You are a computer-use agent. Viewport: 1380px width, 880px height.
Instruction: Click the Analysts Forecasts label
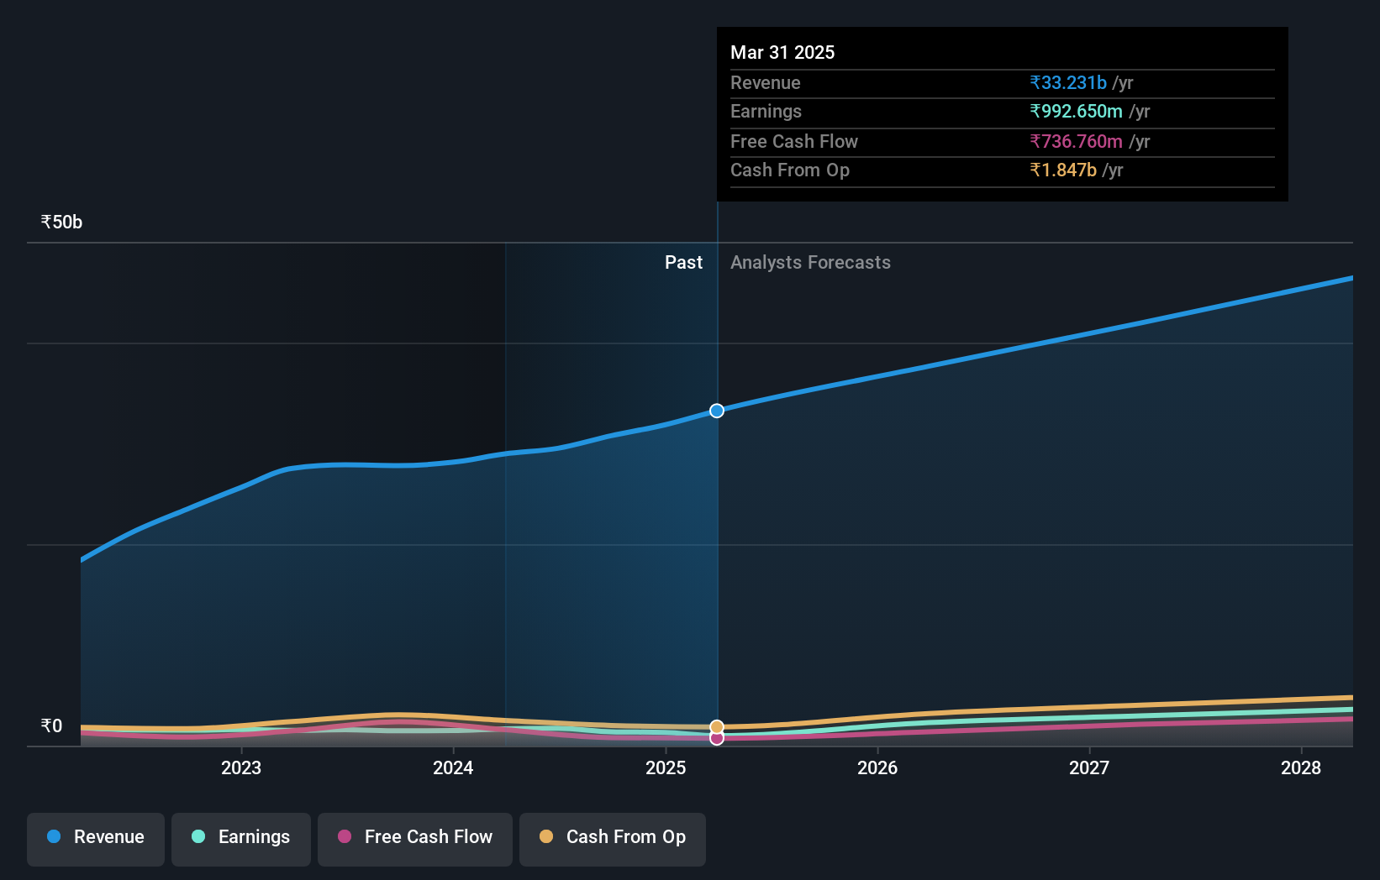(x=810, y=262)
